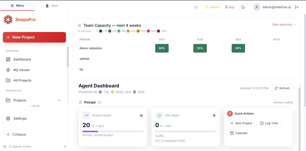Click the Project Health progress bar
The width and height of the screenshot is (306, 151).
113,131
